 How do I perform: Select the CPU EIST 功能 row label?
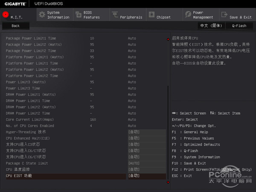coord(19,176)
